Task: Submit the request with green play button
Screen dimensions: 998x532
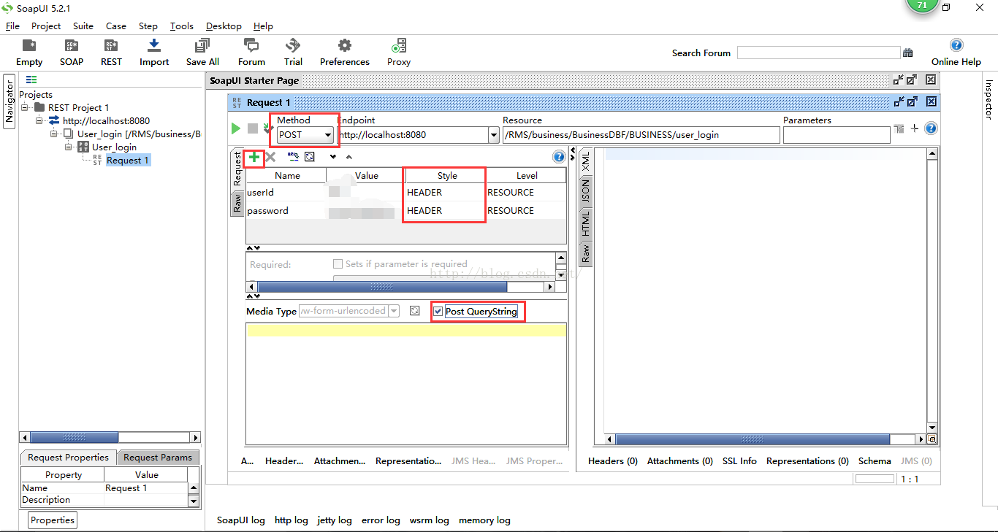Action: coord(235,128)
